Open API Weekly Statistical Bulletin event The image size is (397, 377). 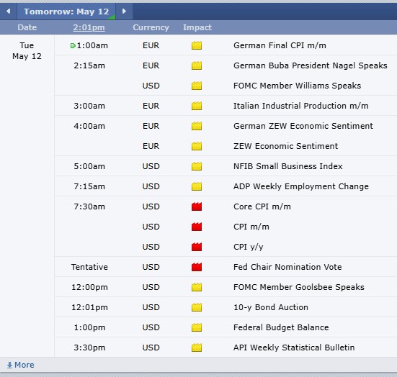coord(294,348)
